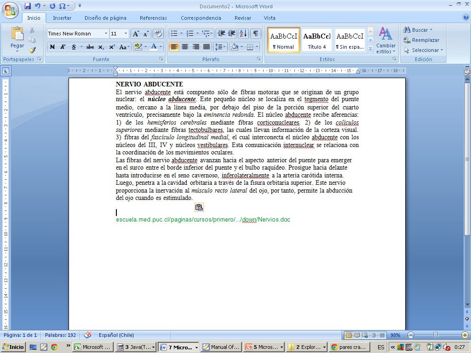Click the Clear Formatting icon

point(158,34)
